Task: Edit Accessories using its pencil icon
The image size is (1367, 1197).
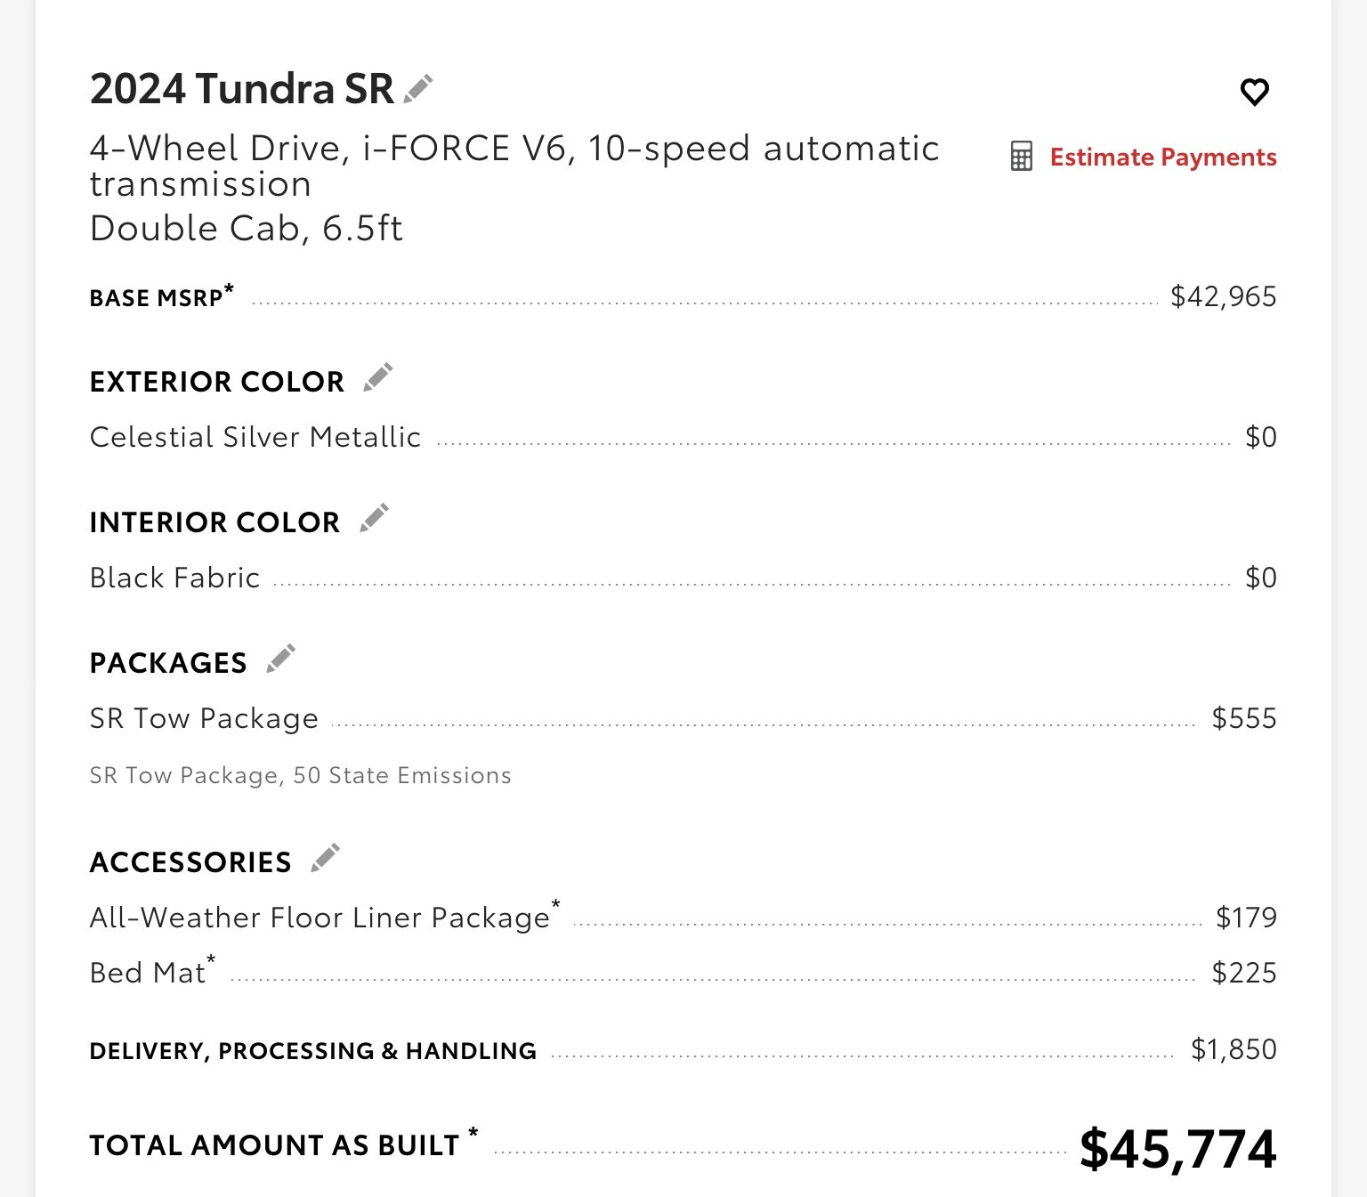Action: [326, 858]
